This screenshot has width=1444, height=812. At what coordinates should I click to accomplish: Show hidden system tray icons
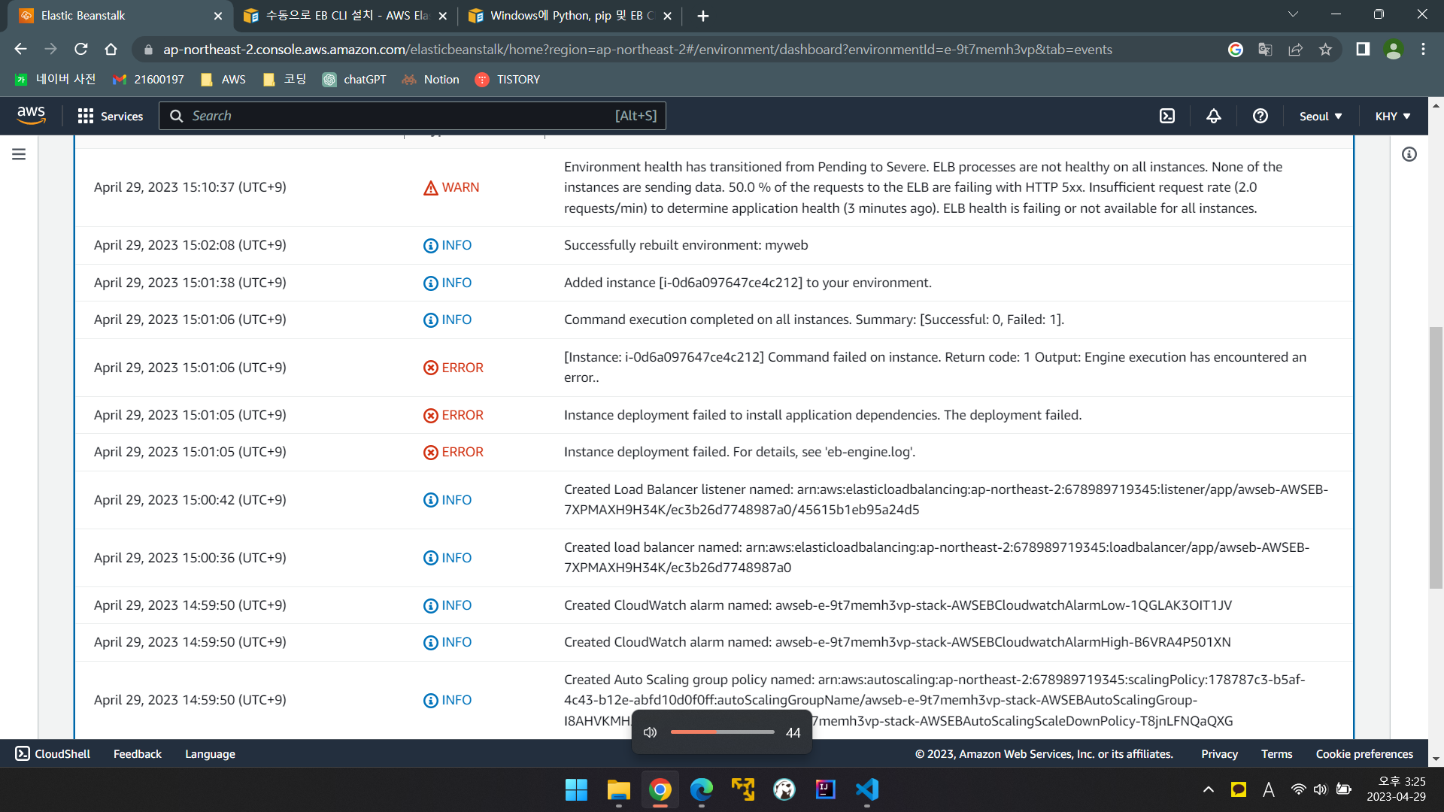click(1208, 789)
